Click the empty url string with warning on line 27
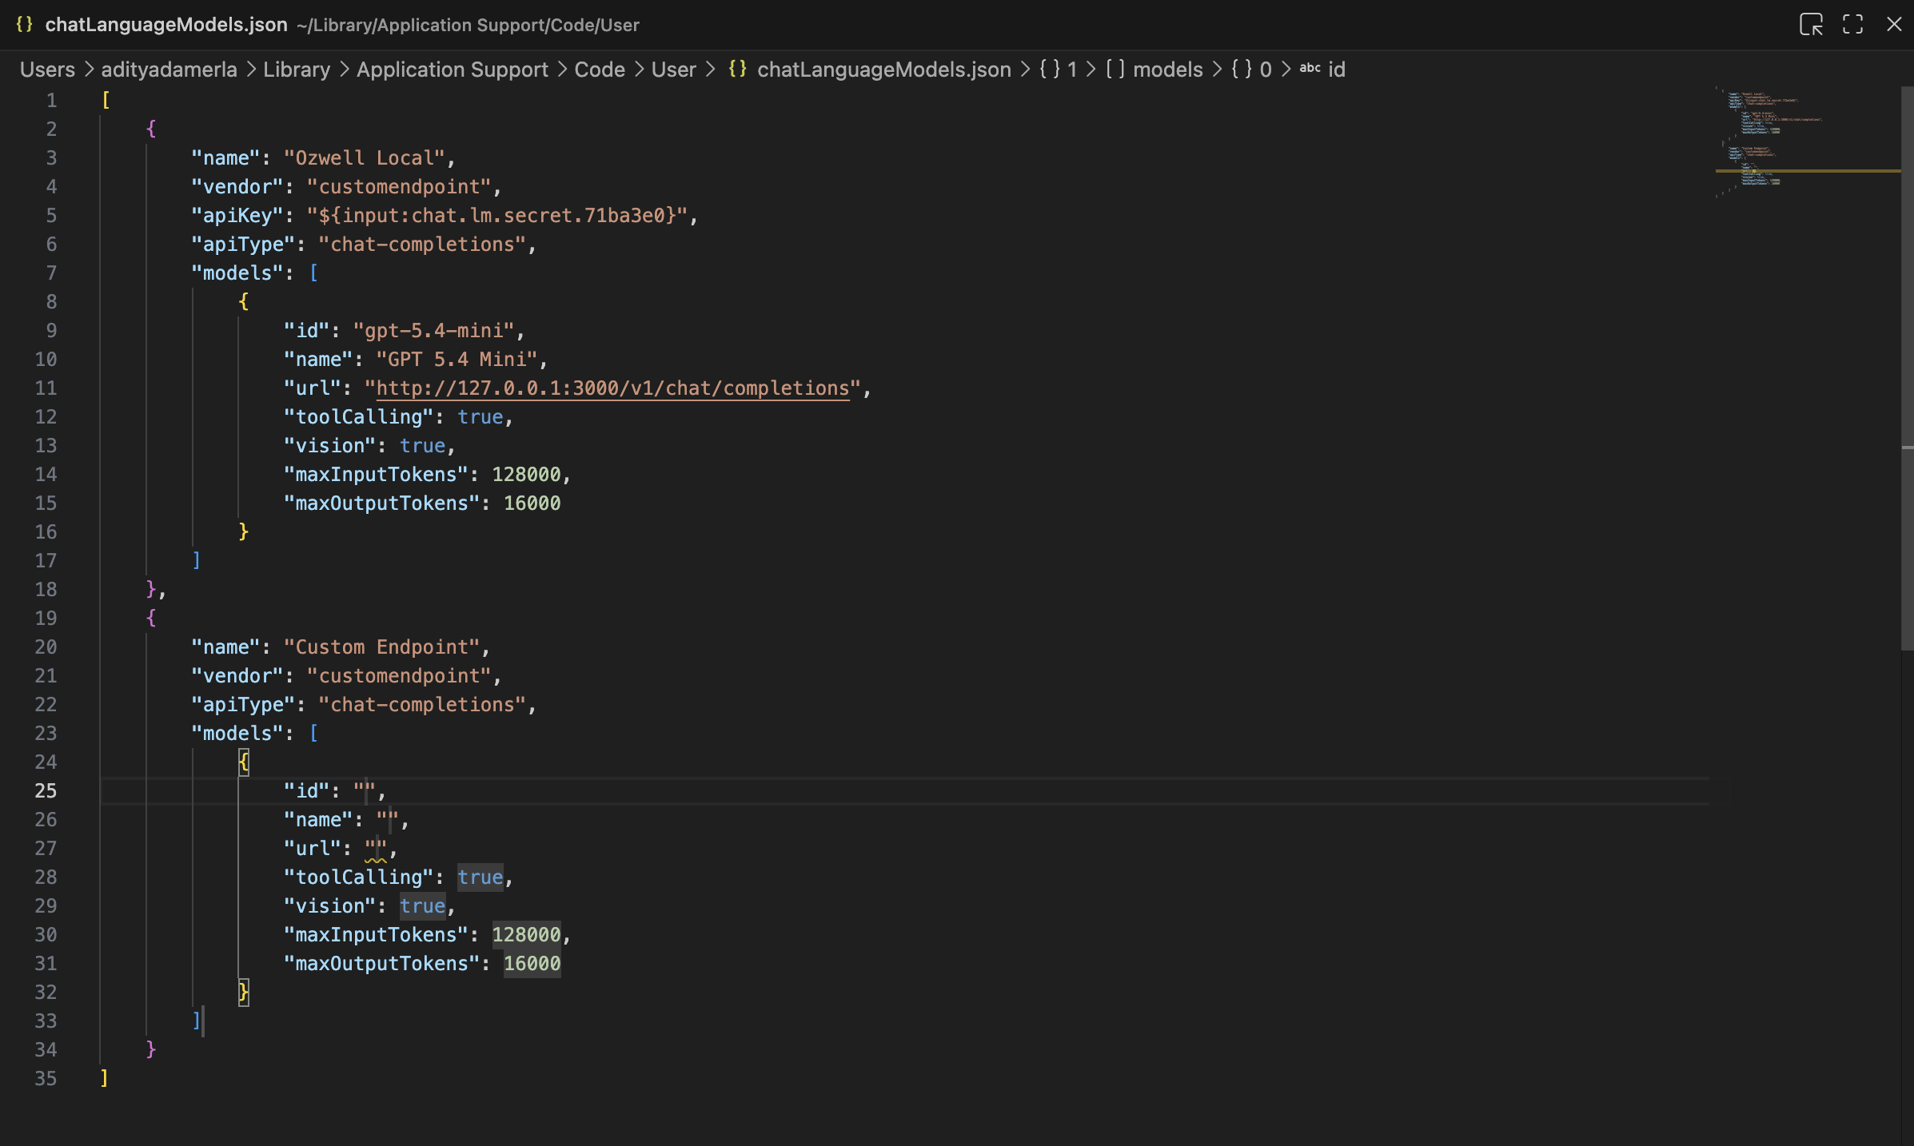 pos(376,849)
